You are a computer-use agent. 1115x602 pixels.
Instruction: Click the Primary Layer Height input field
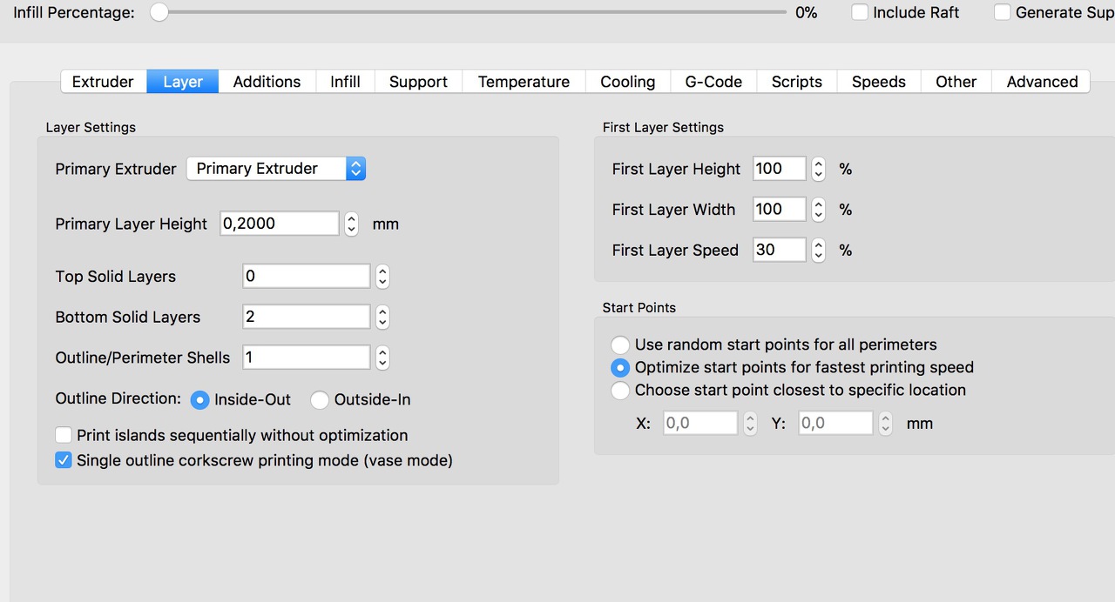(279, 224)
